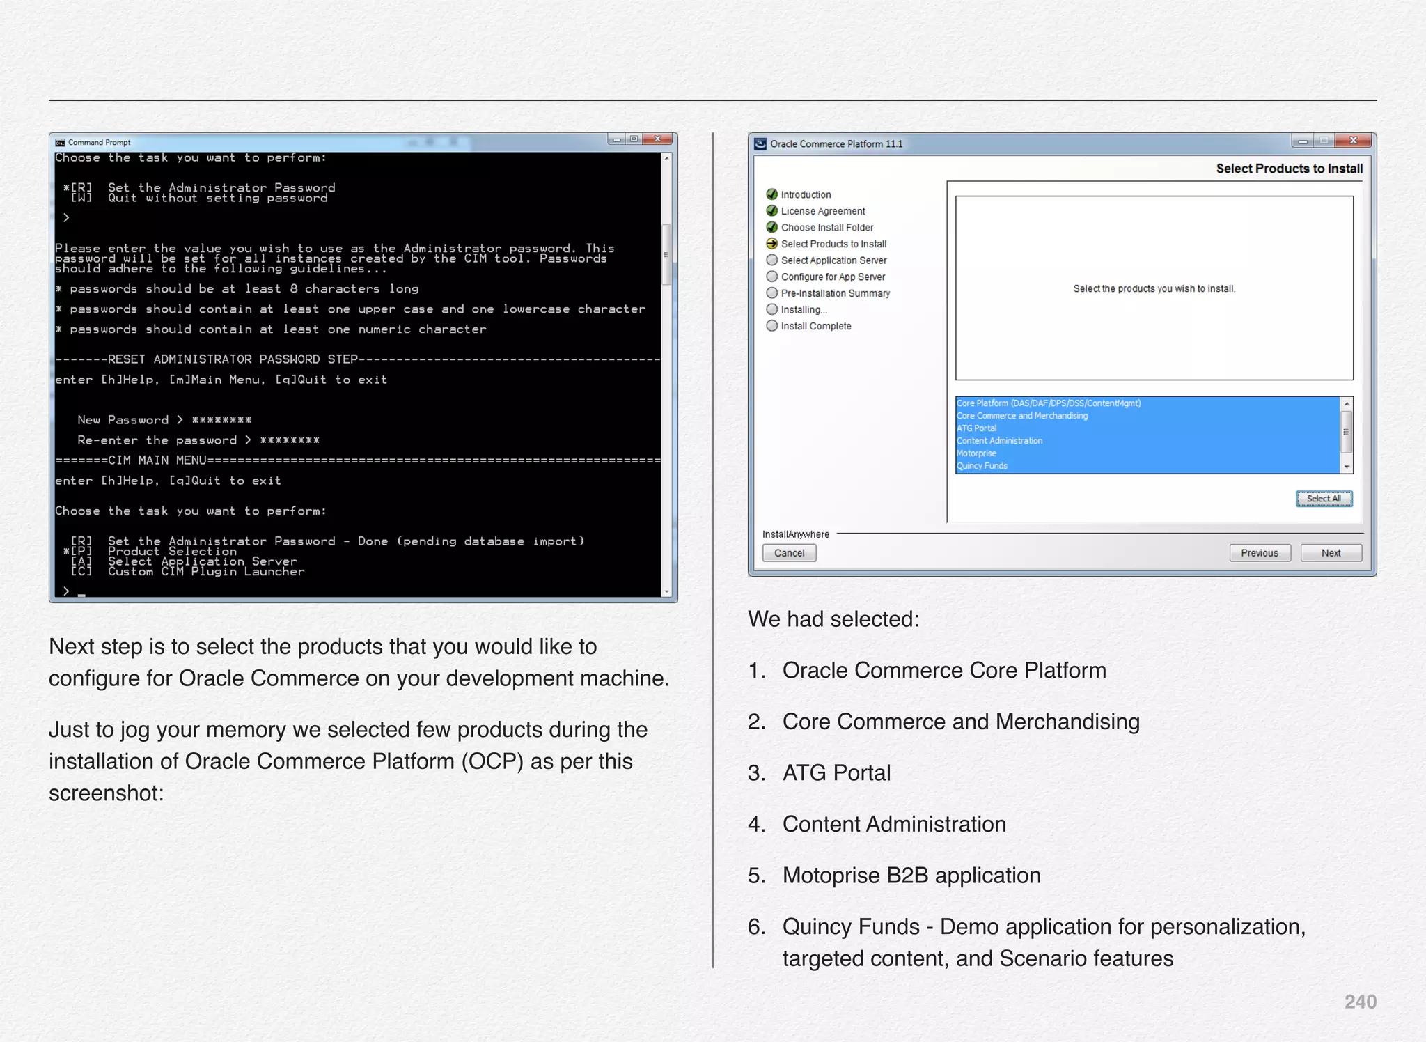Close the Command Prompt window
The image size is (1426, 1042).
point(657,139)
